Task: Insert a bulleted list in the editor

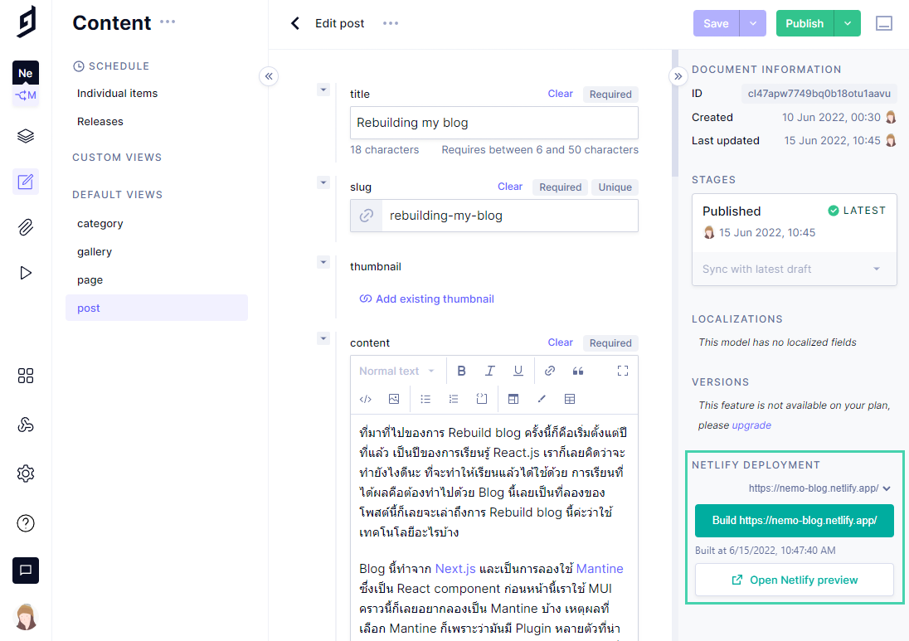Action: tap(425, 399)
